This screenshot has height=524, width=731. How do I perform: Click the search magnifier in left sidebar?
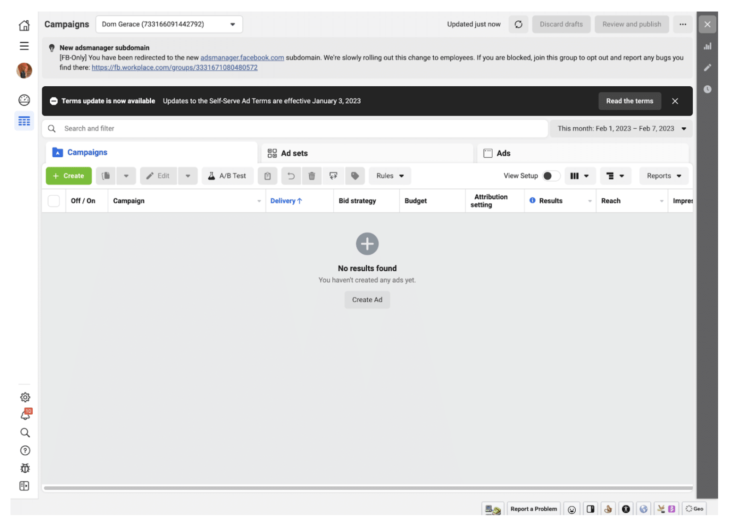25,433
